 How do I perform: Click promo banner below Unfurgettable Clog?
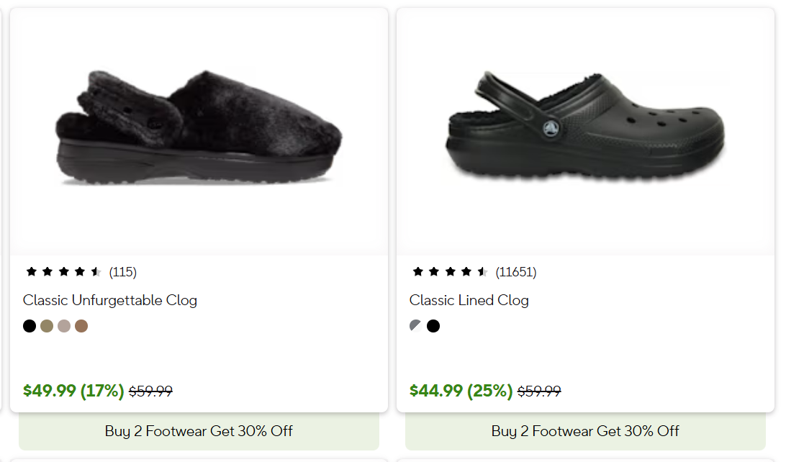(199, 431)
